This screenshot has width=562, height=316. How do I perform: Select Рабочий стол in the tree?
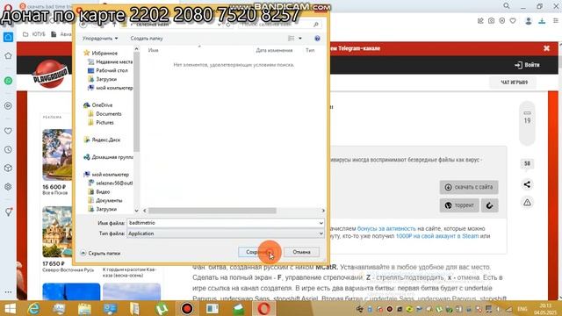point(112,70)
